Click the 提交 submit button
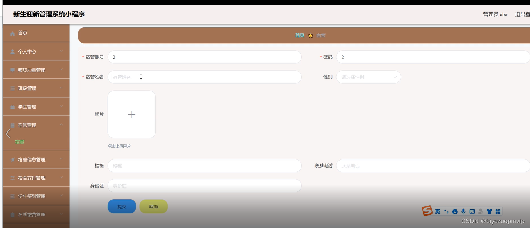Viewport: 530px width, 228px height. tap(122, 206)
